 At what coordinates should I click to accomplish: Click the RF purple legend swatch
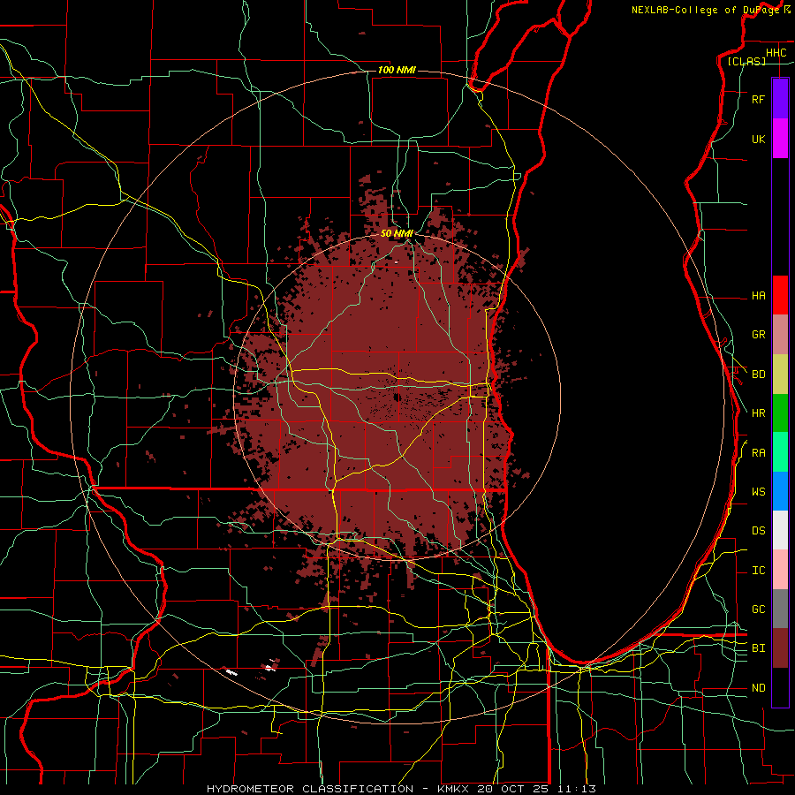click(780, 99)
